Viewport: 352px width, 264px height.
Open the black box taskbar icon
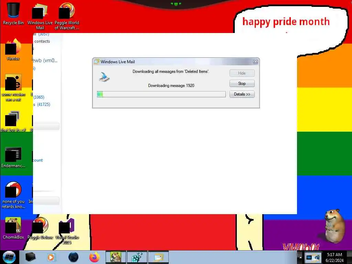30,257
